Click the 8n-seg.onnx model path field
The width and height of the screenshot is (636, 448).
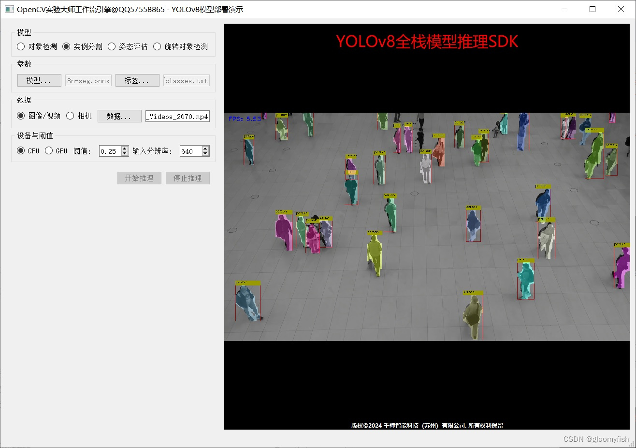[88, 81]
